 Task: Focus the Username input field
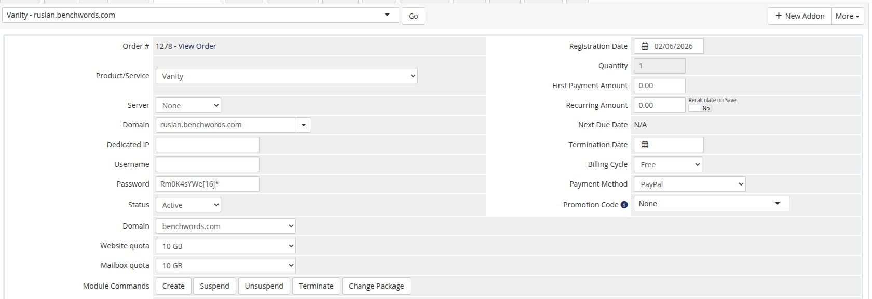[x=208, y=164]
